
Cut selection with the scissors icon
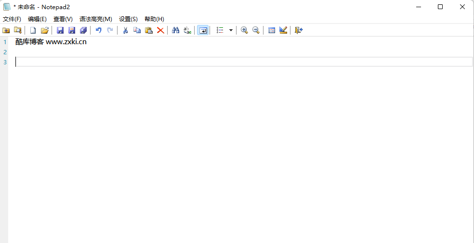125,30
